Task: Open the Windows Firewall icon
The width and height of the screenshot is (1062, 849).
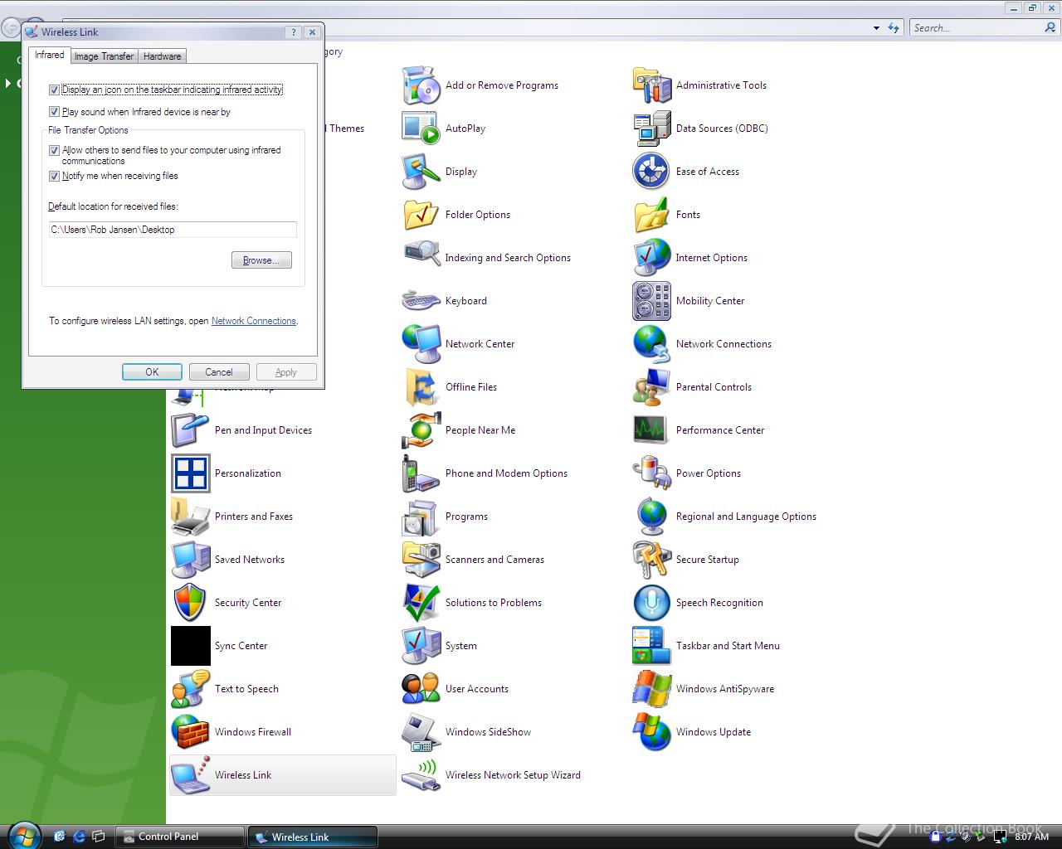Action: tap(190, 732)
